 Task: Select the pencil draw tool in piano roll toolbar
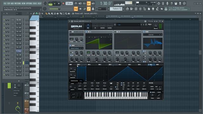46,13
